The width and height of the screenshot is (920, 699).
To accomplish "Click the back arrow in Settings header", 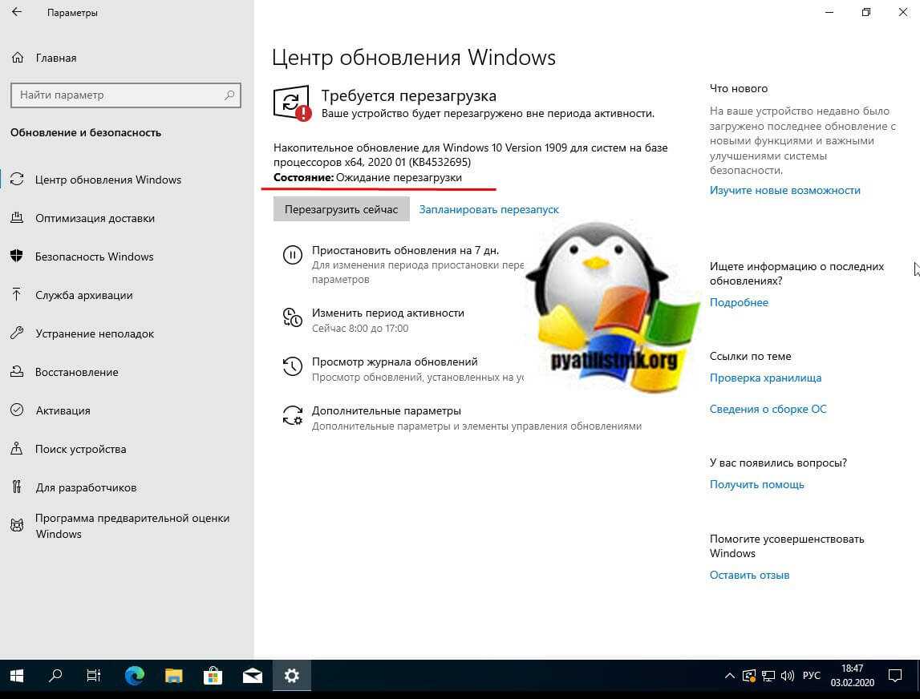I will 18,13.
